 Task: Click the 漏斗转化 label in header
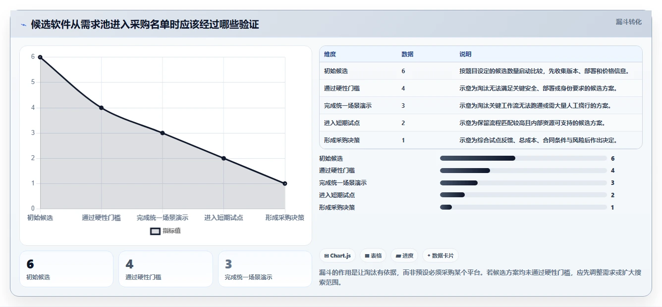(x=629, y=22)
